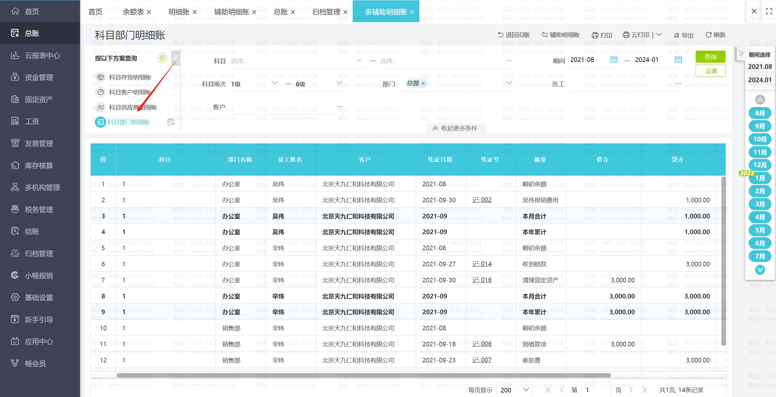Open the calendar picker for start period 2021-08
776x397 pixels.
(613, 60)
